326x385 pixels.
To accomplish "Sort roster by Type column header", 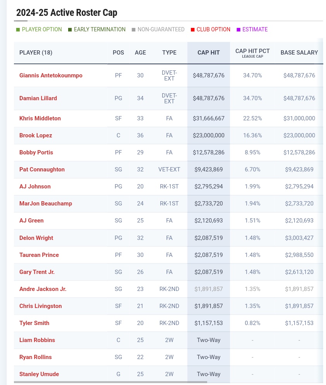I will pos(169,53).
